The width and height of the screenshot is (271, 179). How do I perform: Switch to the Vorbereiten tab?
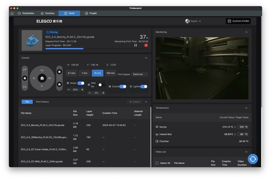pos(26,13)
